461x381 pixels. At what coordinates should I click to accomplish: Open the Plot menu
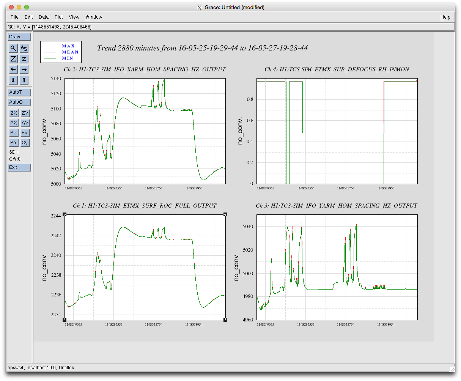(x=59, y=17)
